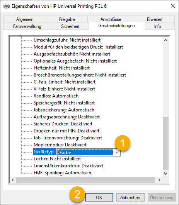Screen dimensions: 179x205
Task: Open the Erweitert tab
Action: pyautogui.click(x=155, y=19)
